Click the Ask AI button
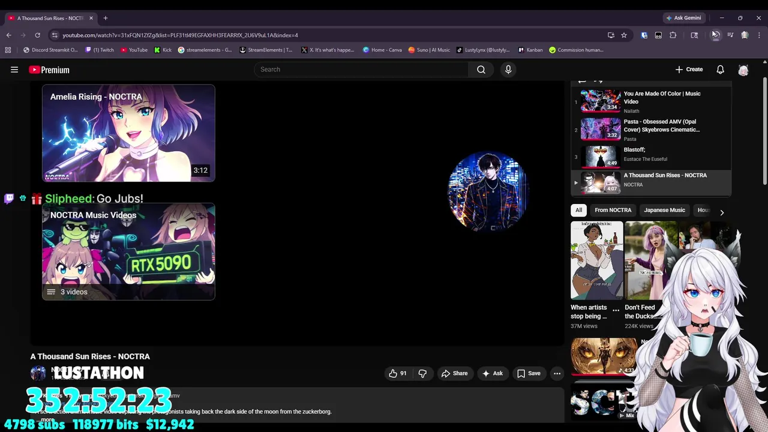Viewport: 768px width, 432px height. pyautogui.click(x=492, y=373)
